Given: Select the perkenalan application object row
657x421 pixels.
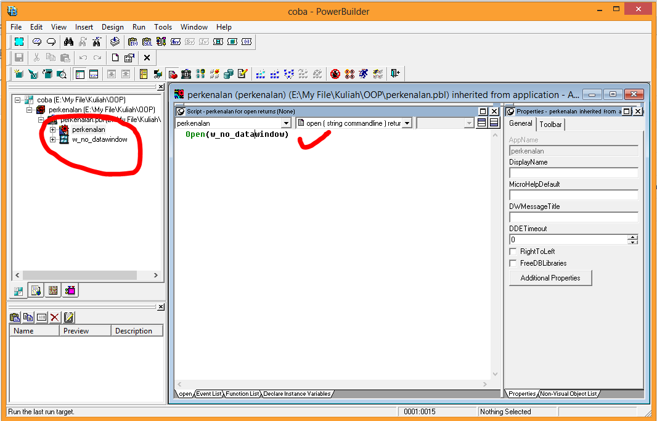Looking at the screenshot, I should (88, 130).
